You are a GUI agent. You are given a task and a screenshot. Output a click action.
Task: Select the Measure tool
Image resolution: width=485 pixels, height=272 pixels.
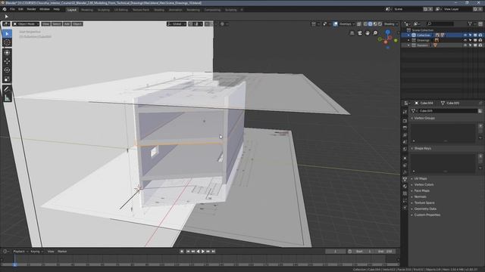(x=7, y=98)
